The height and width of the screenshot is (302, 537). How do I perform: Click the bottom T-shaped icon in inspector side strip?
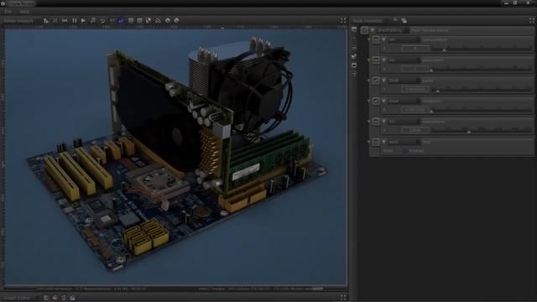pyautogui.click(x=354, y=75)
